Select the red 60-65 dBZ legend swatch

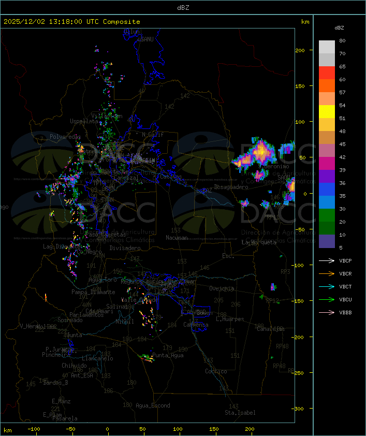[x=327, y=73]
